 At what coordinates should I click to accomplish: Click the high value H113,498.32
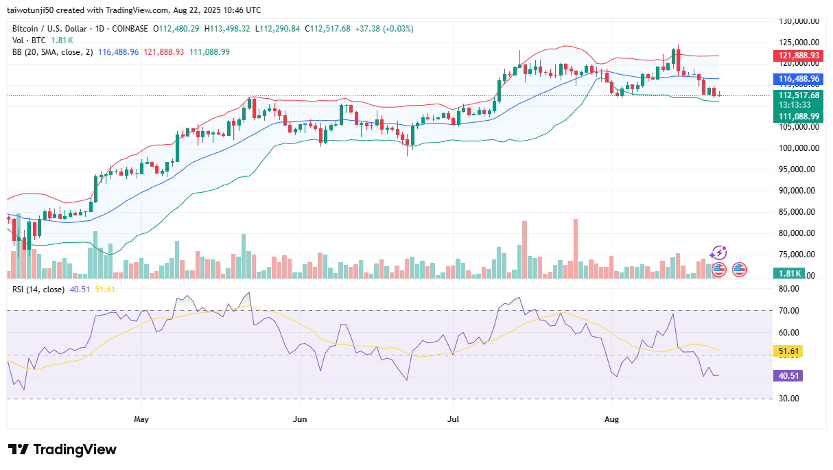click(228, 29)
